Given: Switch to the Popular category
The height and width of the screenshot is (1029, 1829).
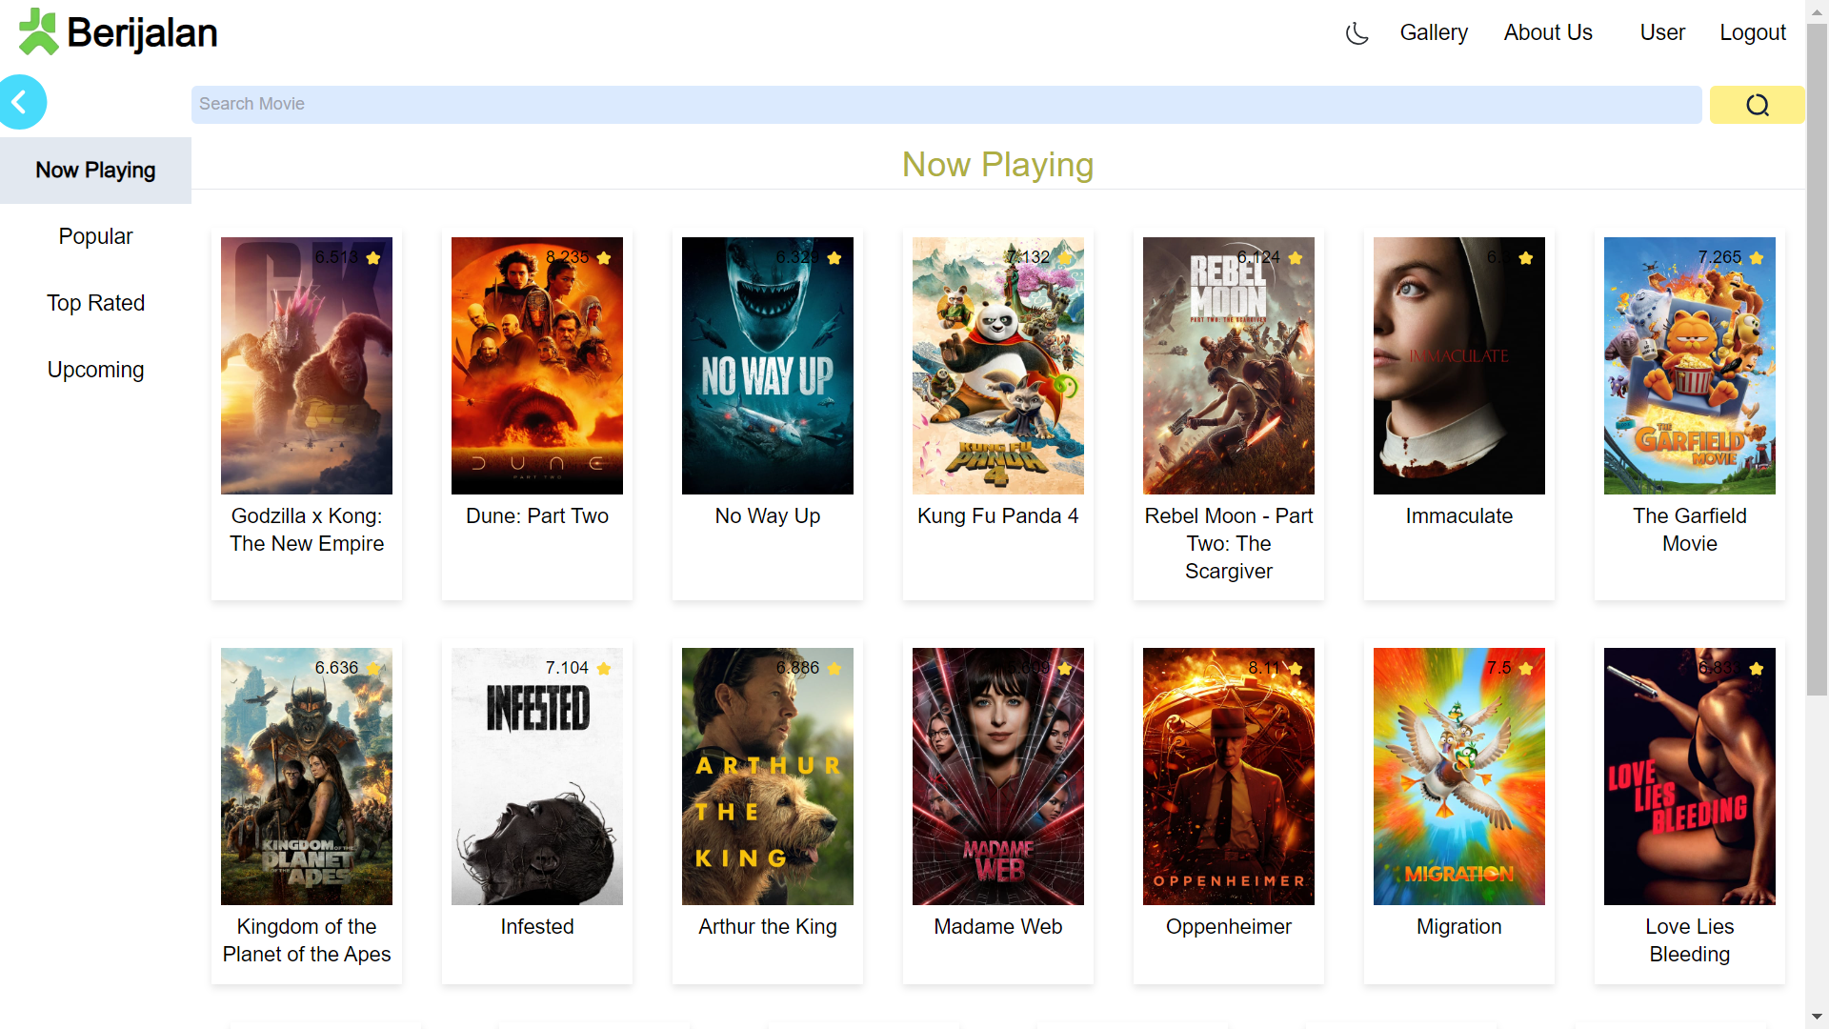Looking at the screenshot, I should tap(95, 236).
